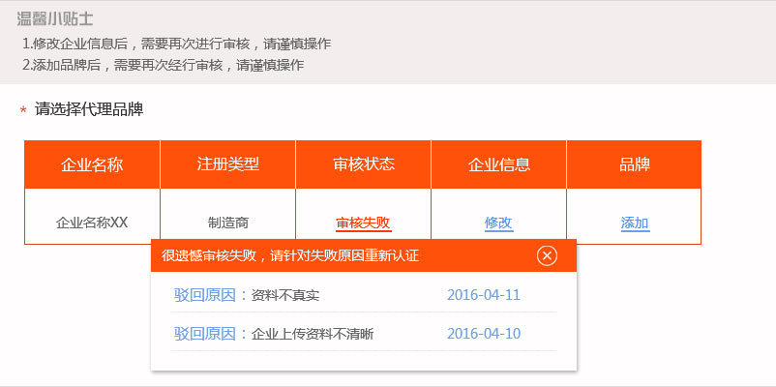
Task: Click 修改 to edit enterprise info
Action: [x=498, y=223]
